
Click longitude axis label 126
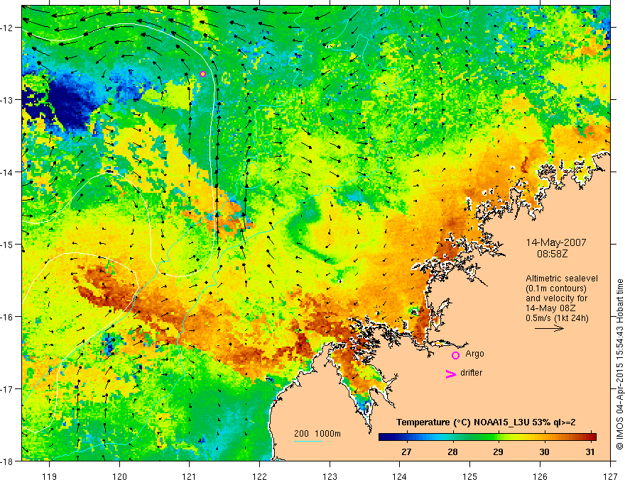click(x=540, y=476)
